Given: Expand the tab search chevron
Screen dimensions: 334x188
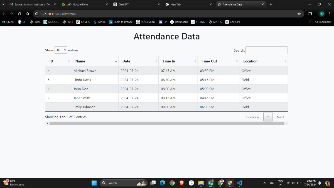Looking at the screenshot, I should [x=3, y=4].
